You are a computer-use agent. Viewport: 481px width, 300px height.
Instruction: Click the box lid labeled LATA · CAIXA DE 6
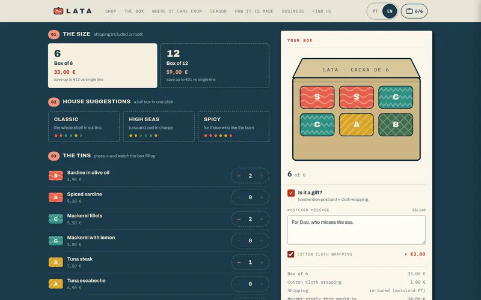click(357, 68)
